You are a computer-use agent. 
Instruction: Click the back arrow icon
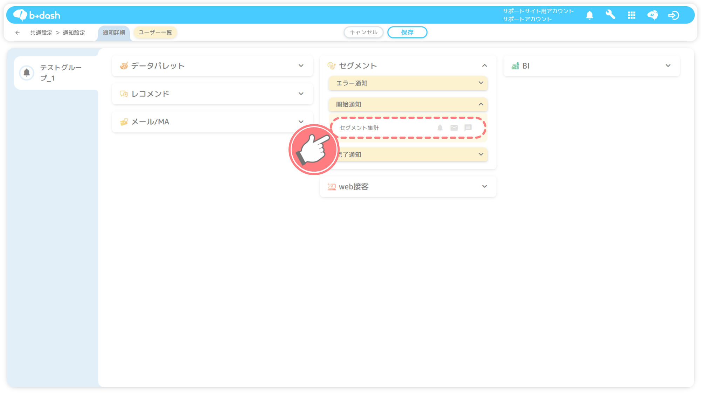point(18,33)
